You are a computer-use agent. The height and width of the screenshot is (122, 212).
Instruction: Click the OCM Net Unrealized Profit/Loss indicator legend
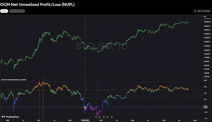tap(13, 80)
